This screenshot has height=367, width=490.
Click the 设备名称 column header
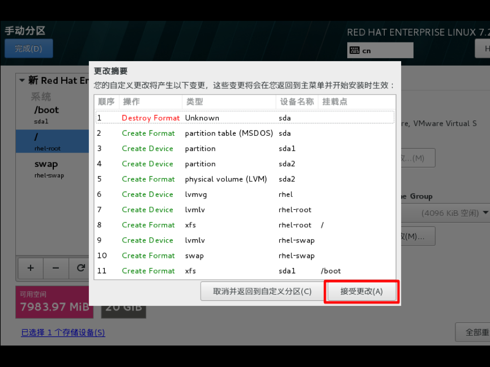pyautogui.click(x=297, y=102)
